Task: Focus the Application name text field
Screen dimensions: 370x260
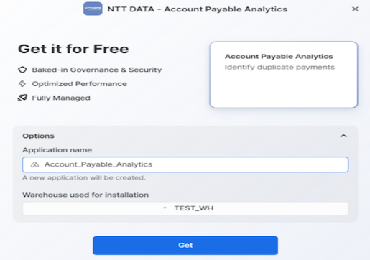Action: (x=185, y=164)
